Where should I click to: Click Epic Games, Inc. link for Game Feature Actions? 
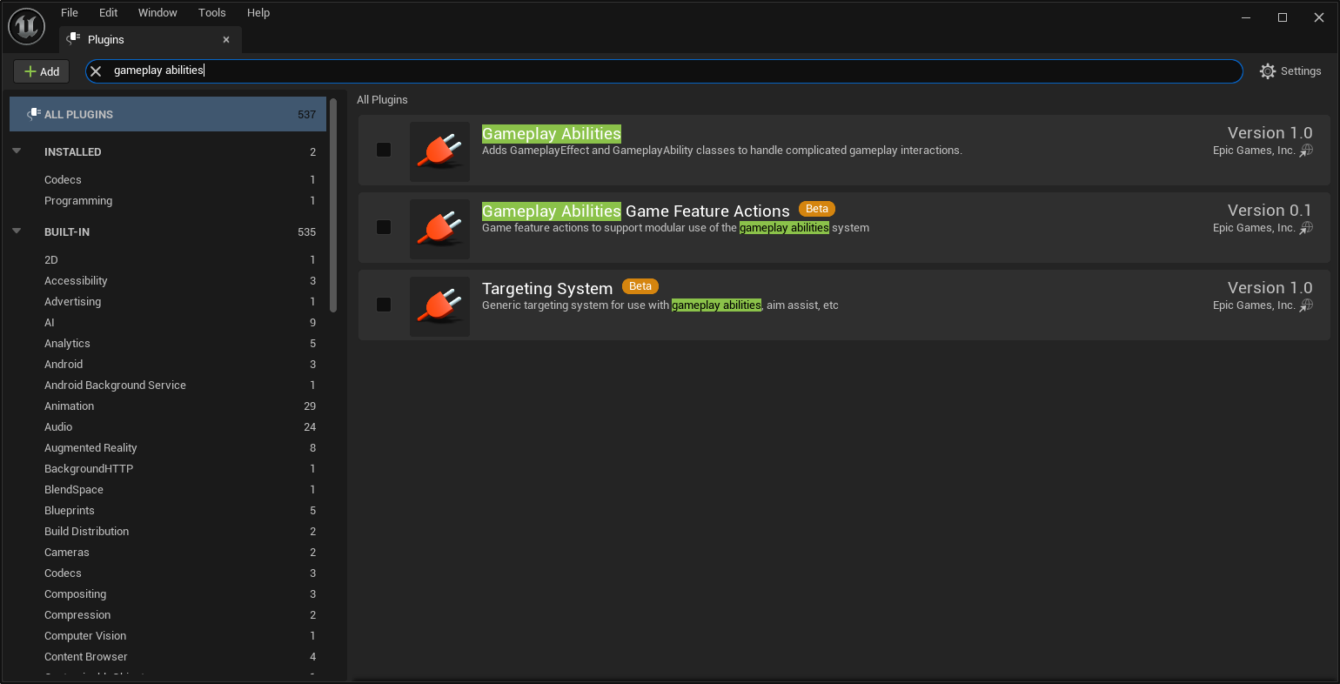point(1254,228)
